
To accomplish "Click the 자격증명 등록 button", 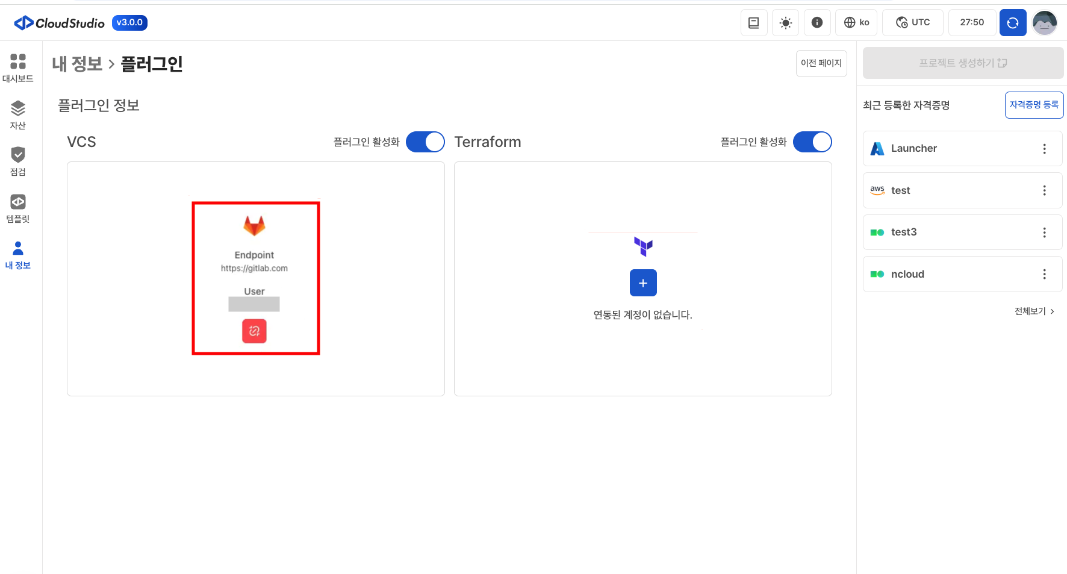I will (x=1033, y=105).
